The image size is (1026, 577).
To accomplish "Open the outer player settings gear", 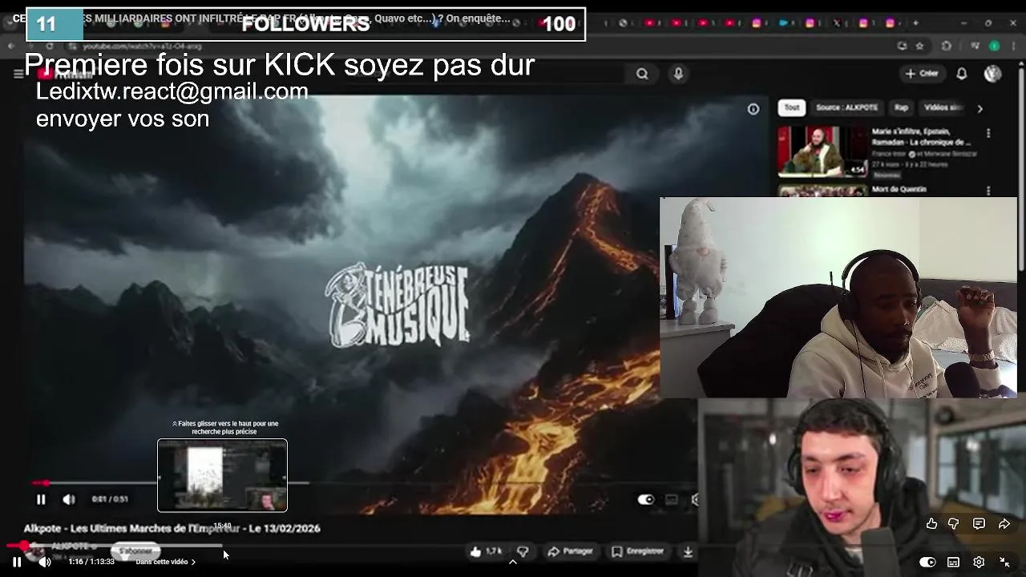I will click(979, 562).
